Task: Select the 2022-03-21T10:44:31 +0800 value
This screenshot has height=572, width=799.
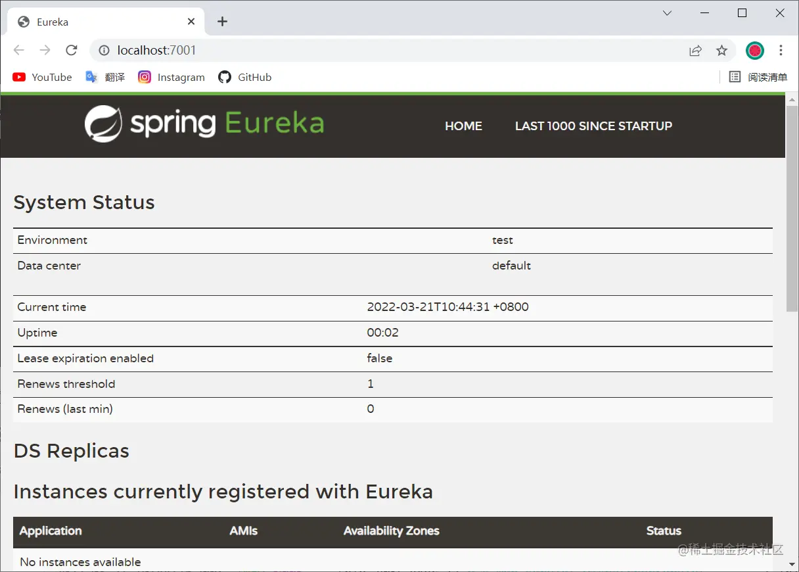Action: pos(447,307)
